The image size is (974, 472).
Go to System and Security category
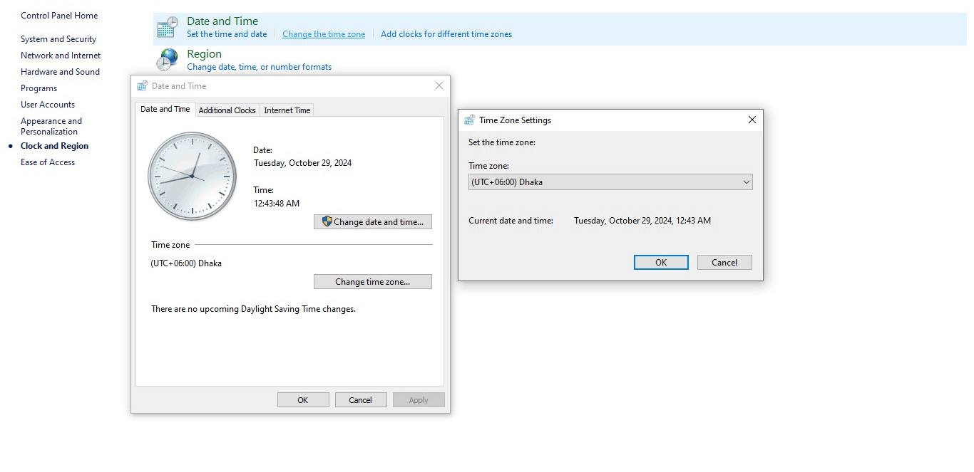pyautogui.click(x=58, y=39)
